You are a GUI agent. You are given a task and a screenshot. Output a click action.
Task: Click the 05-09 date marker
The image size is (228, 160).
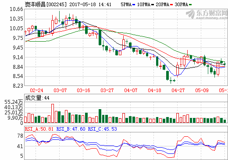(202, 90)
